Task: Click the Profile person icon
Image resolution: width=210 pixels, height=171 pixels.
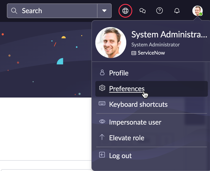Action: click(x=102, y=72)
